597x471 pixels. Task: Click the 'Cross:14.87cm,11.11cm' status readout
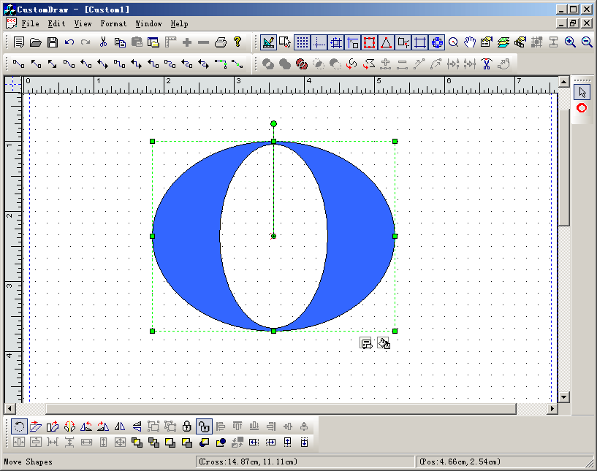248,462
